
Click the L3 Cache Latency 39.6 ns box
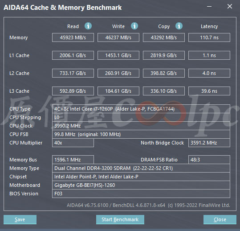209,91
